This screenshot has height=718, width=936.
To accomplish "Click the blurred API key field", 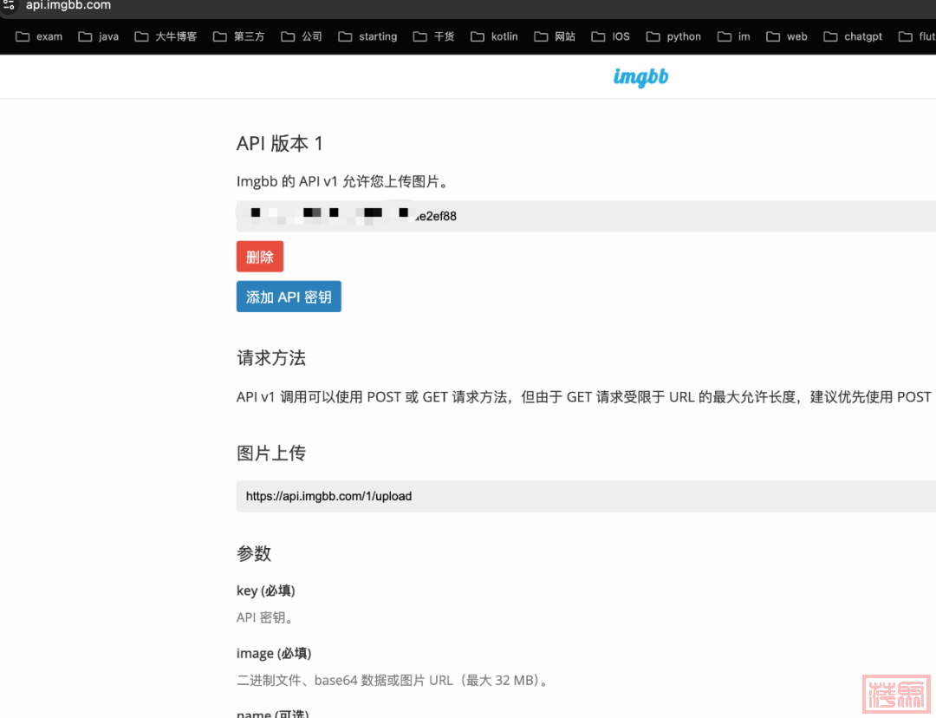I will point(520,216).
